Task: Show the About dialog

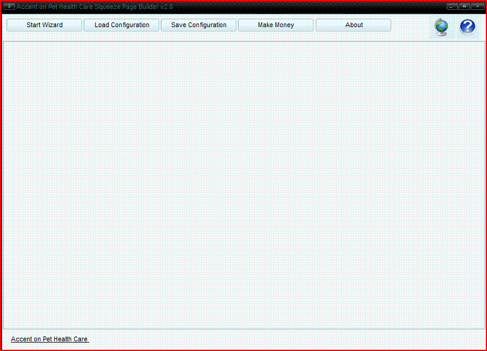Action: coord(353,25)
